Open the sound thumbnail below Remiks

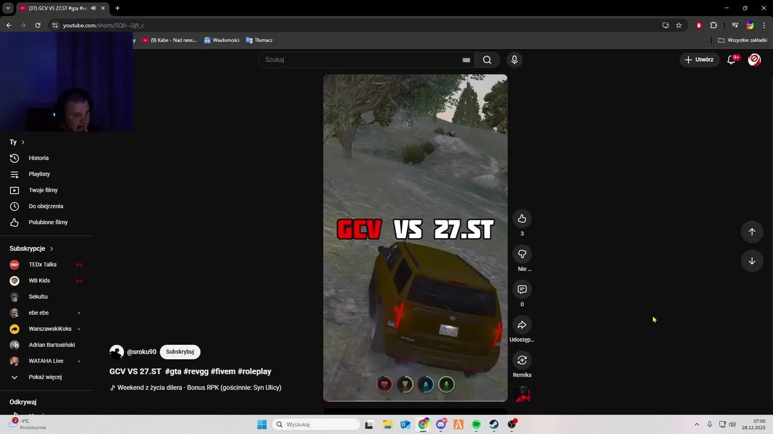[x=522, y=394]
